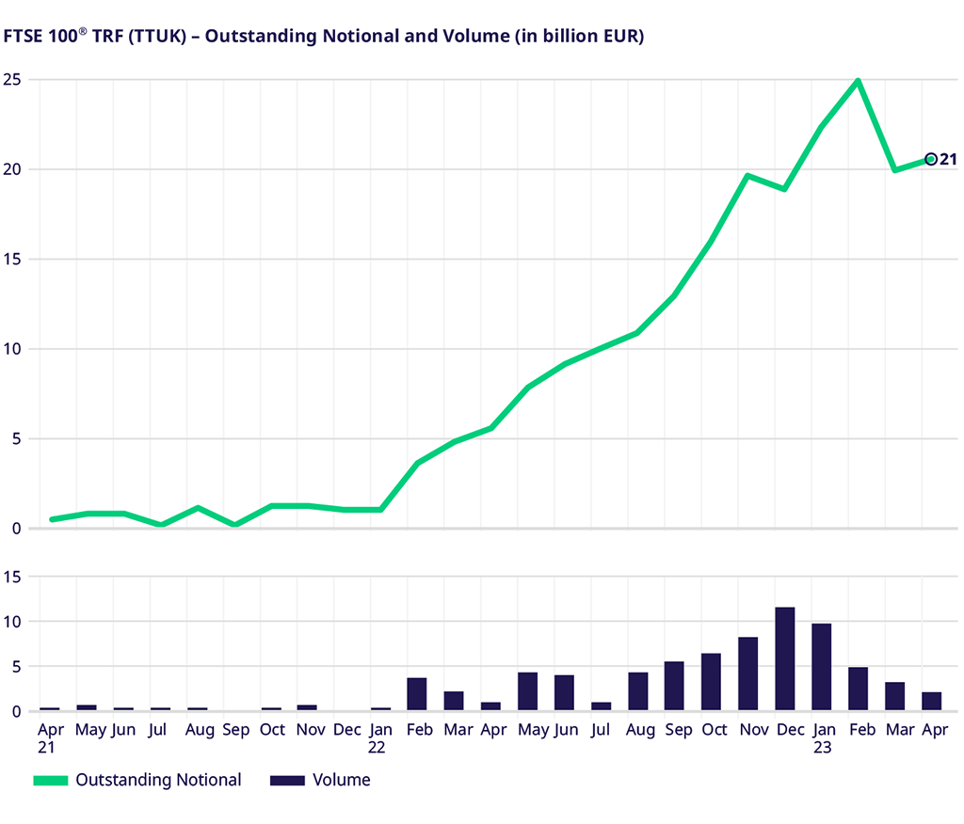Viewport: 964px width, 824px height.
Task: Select the October 2022 volume bar
Action: tap(711, 682)
